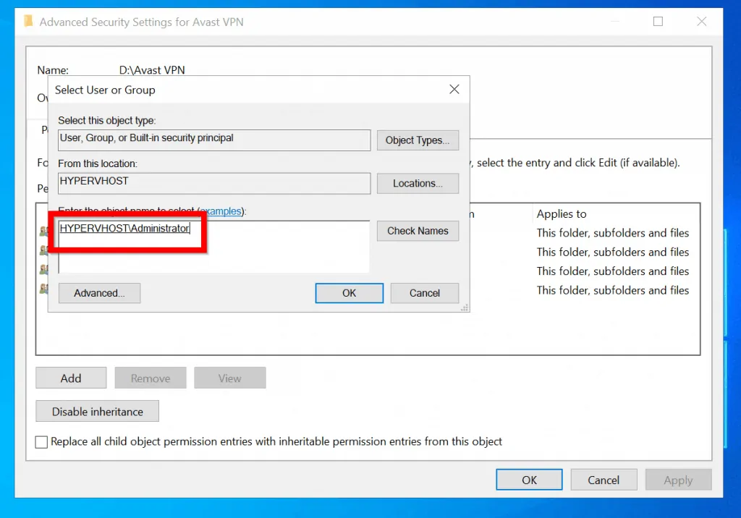
Task: Click the user-group icon beside the first permission entry
Action: point(44,232)
